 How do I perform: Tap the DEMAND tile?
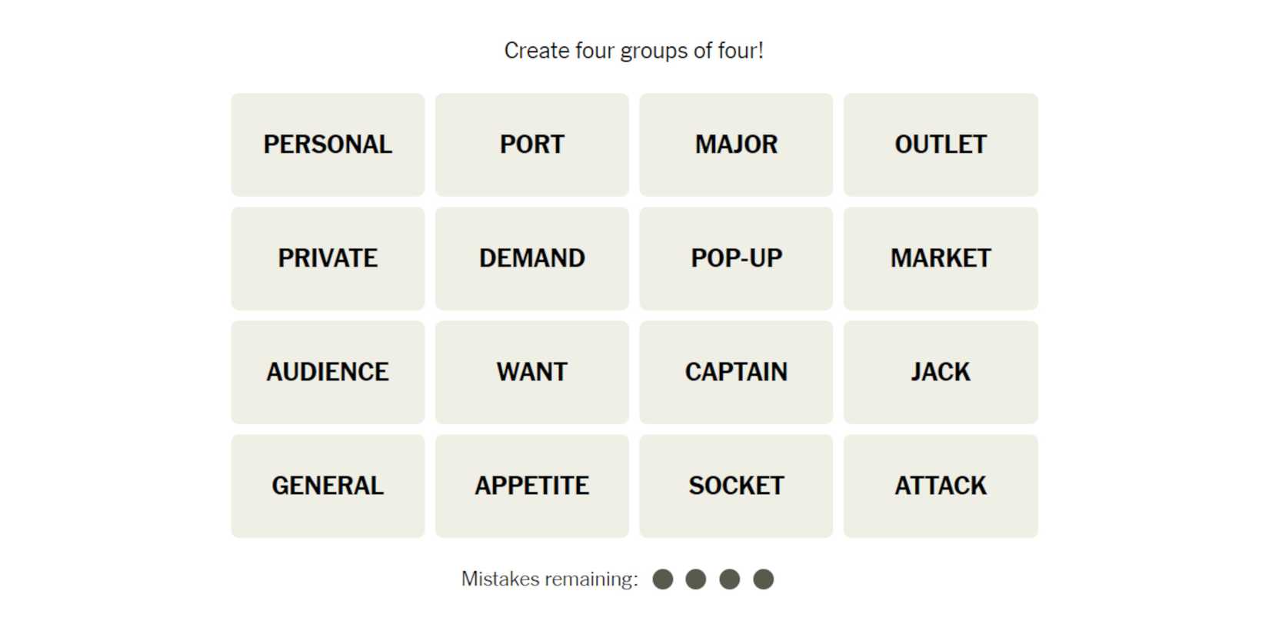click(x=531, y=258)
